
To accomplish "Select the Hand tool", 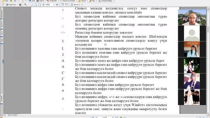I will (x=3, y=5).
